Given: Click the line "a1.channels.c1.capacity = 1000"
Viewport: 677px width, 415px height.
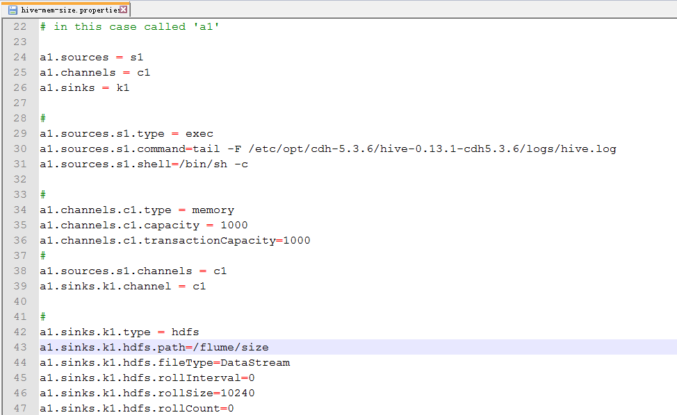Looking at the screenshot, I should pyautogui.click(x=144, y=225).
